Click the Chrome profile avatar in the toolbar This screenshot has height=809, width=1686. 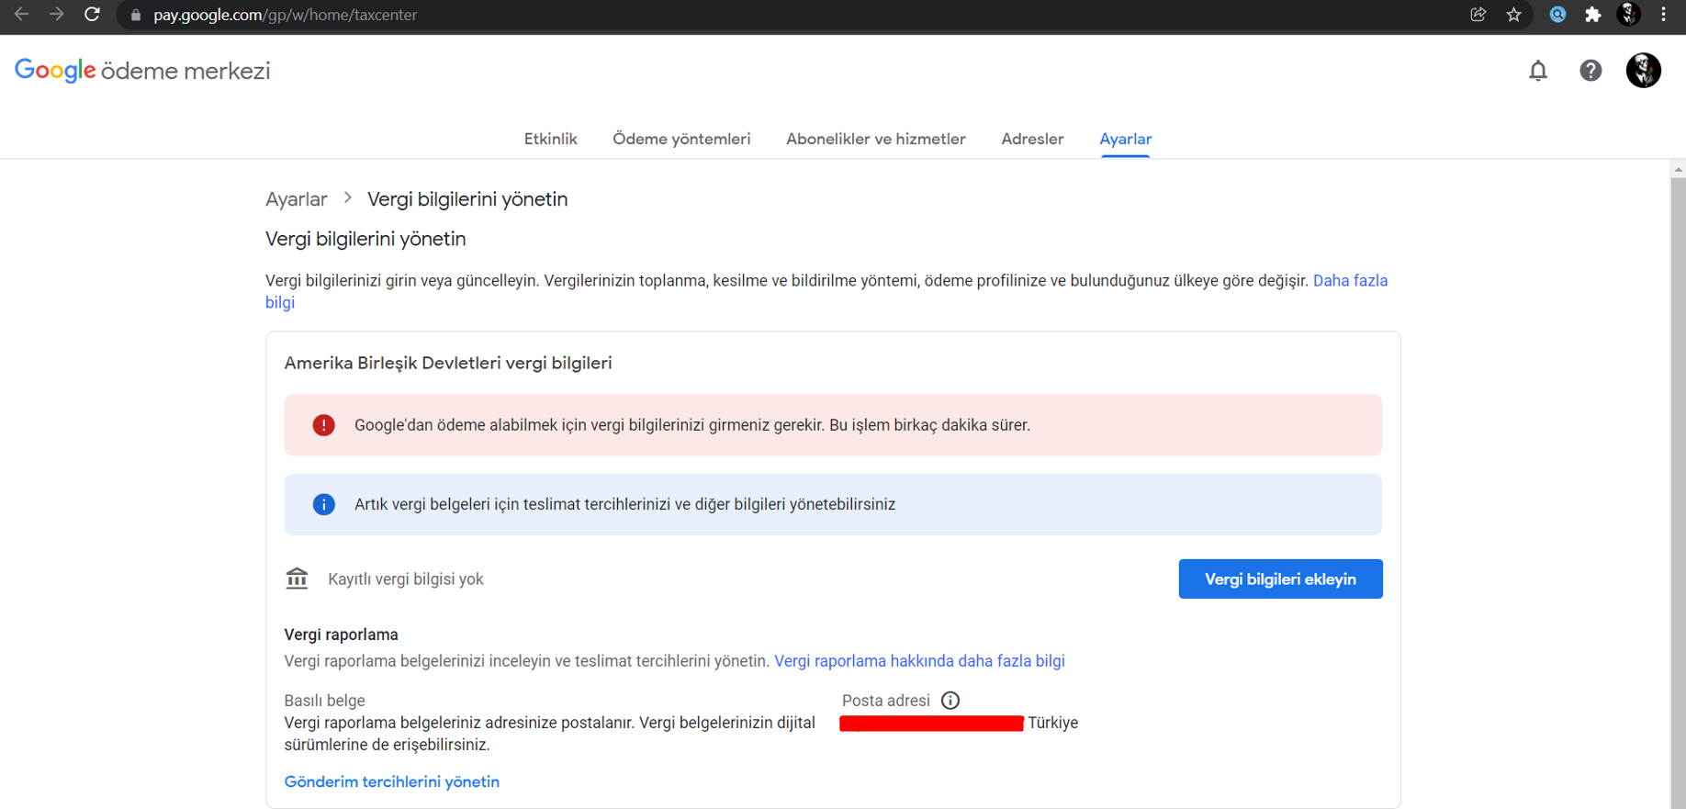[x=1628, y=15]
